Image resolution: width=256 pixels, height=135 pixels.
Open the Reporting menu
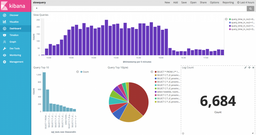point(228,3)
